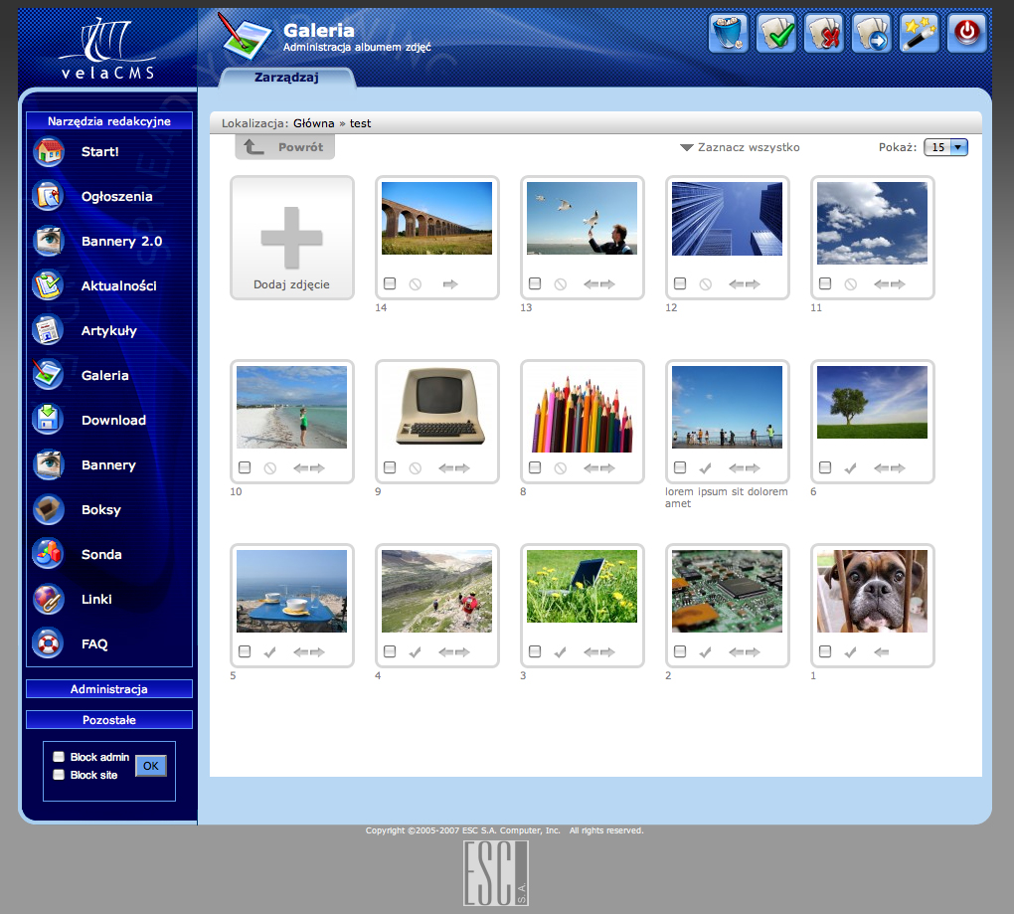This screenshot has width=1014, height=914.
Task: Check the Block site option
Action: (59, 775)
